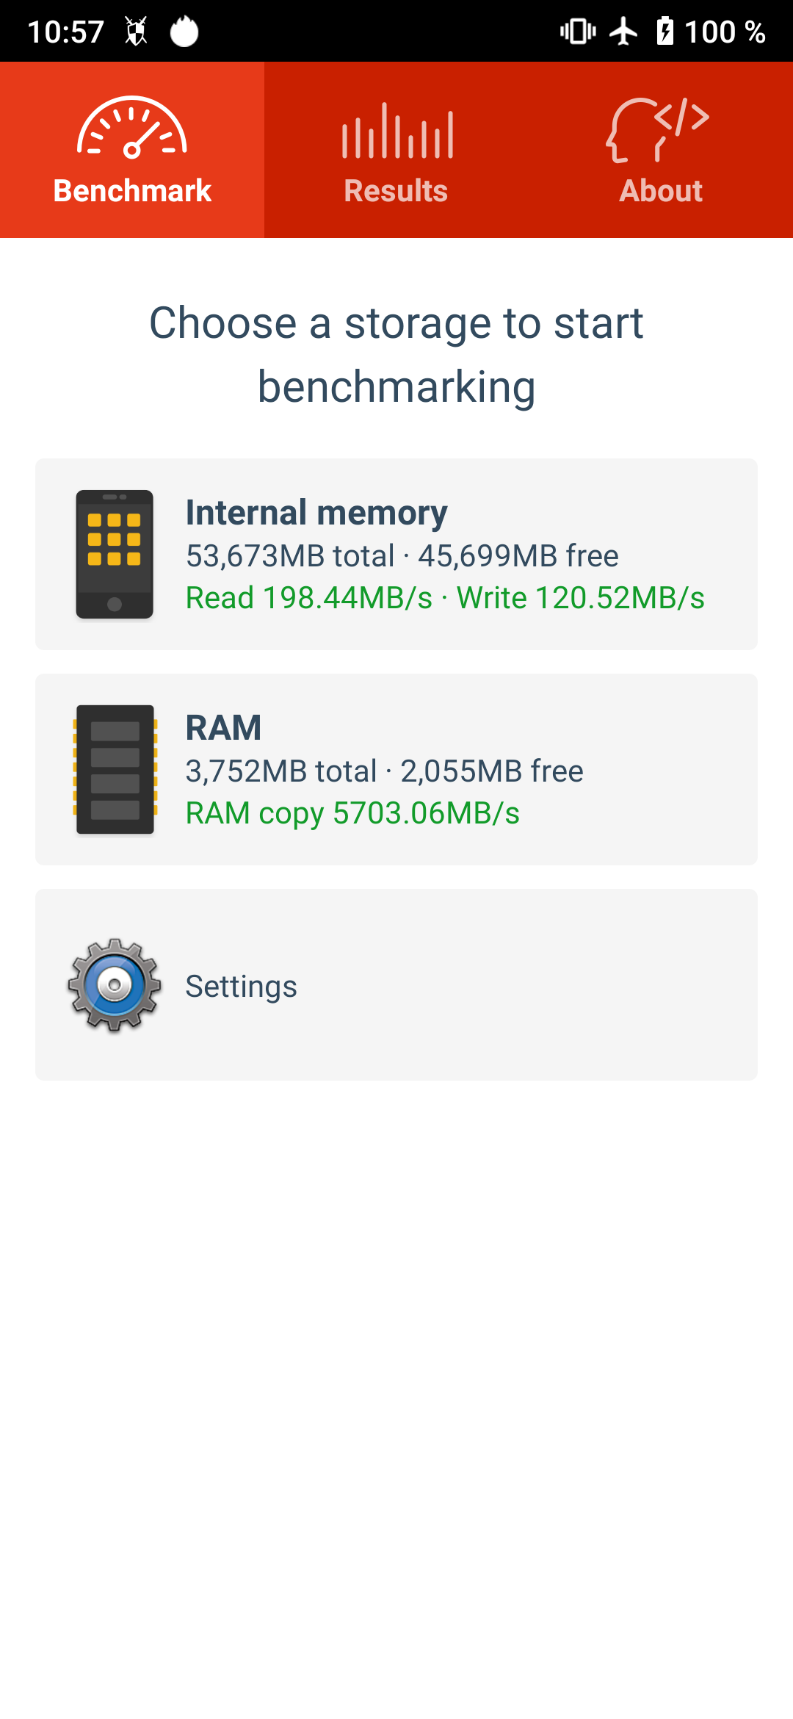
Task: Tap the Results bar chart icon
Action: point(397,131)
